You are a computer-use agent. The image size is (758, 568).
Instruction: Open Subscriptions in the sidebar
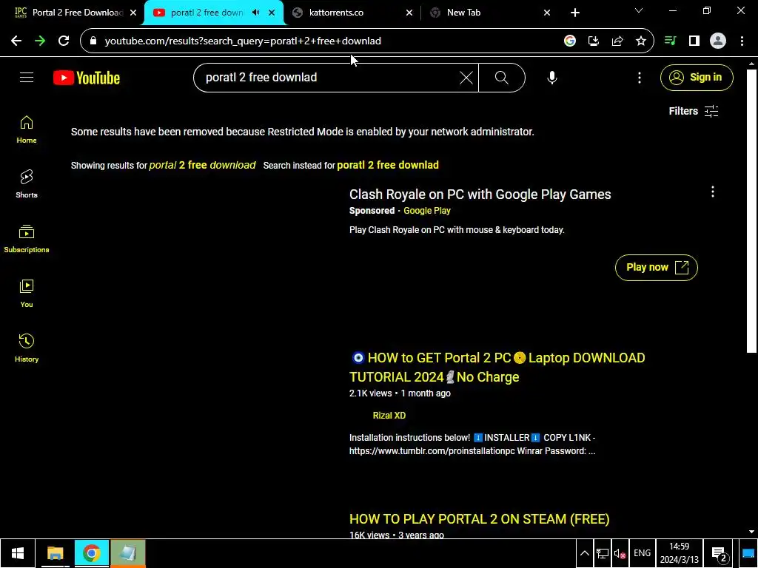tap(27, 239)
